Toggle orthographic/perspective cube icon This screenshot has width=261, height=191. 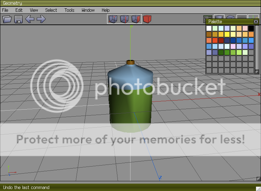click(x=231, y=17)
